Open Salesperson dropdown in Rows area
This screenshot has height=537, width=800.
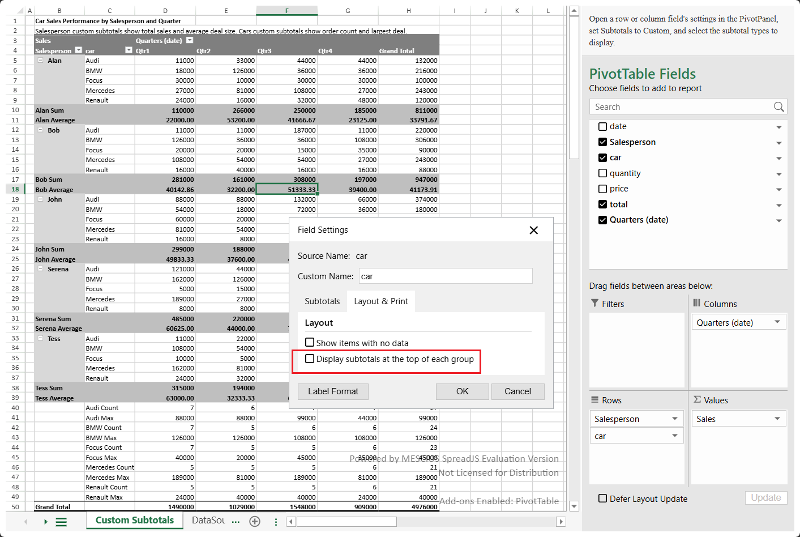[x=675, y=419]
